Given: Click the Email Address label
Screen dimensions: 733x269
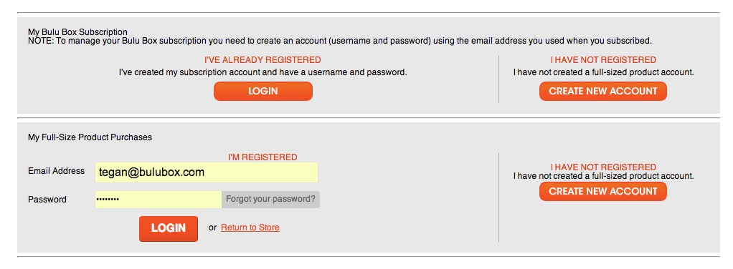Looking at the screenshot, I should pyautogui.click(x=56, y=171).
